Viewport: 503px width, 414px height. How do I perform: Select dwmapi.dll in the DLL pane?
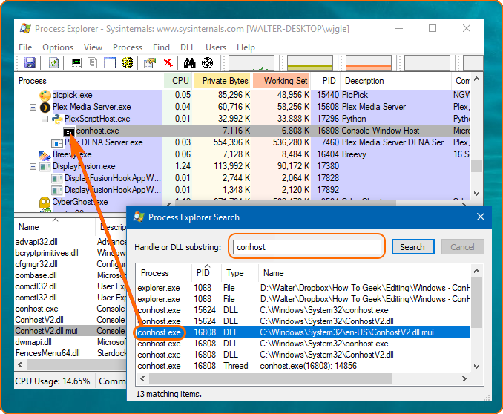33,342
